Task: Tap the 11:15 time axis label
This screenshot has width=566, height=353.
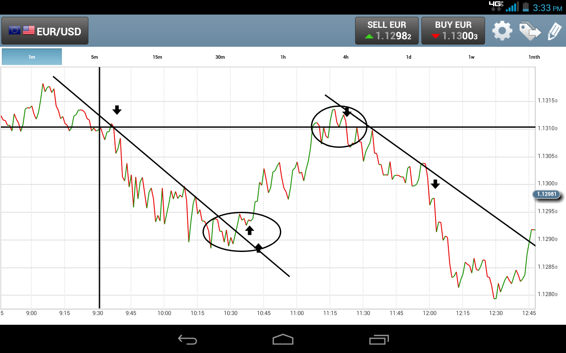Action: click(x=330, y=313)
